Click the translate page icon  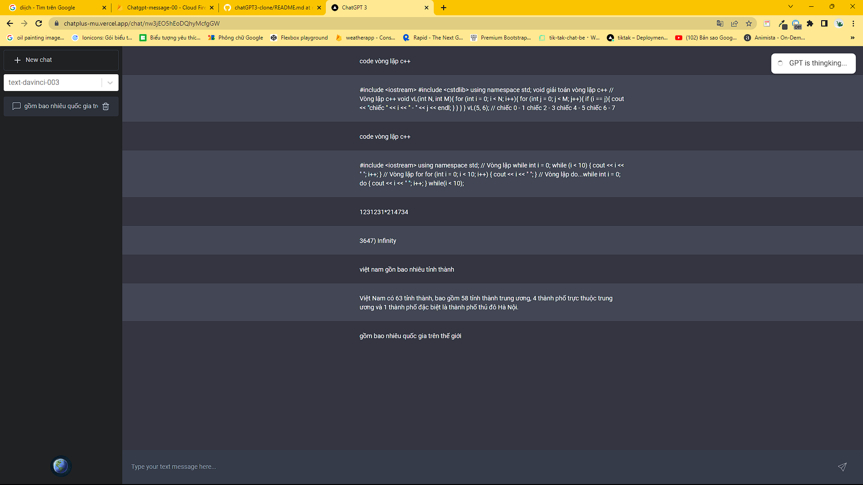click(720, 23)
